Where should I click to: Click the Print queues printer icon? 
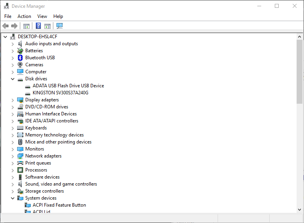tap(20, 163)
